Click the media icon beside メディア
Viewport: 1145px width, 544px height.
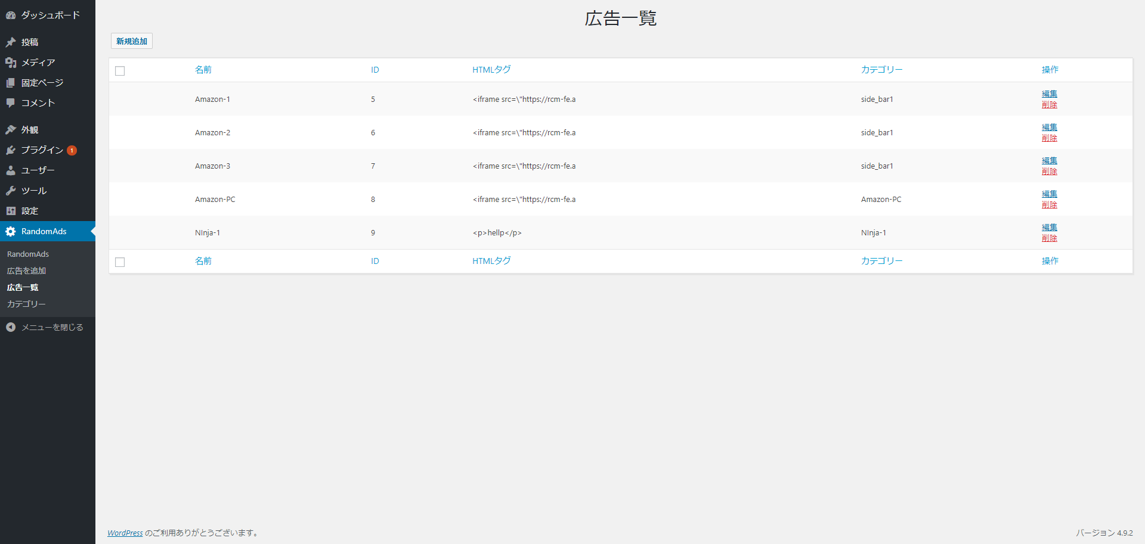pos(11,63)
